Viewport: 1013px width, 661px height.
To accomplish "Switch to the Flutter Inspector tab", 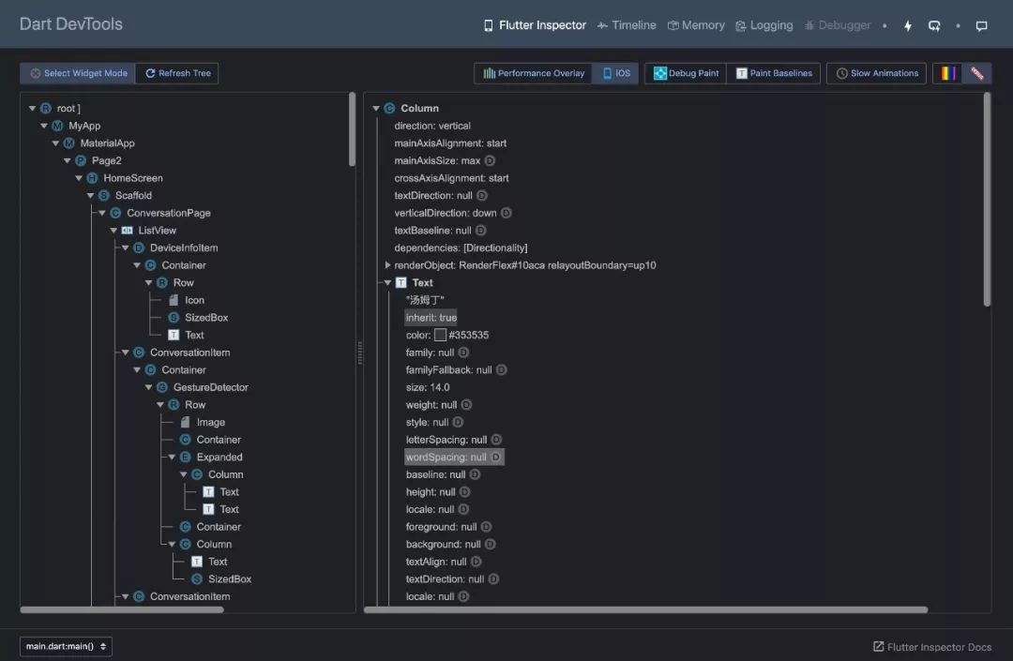I will pyautogui.click(x=535, y=25).
